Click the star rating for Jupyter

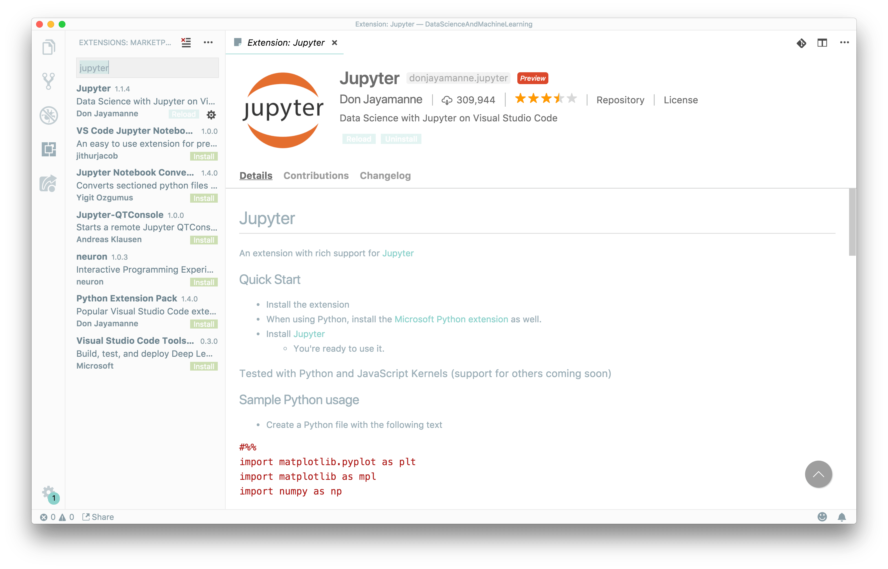coord(546,98)
